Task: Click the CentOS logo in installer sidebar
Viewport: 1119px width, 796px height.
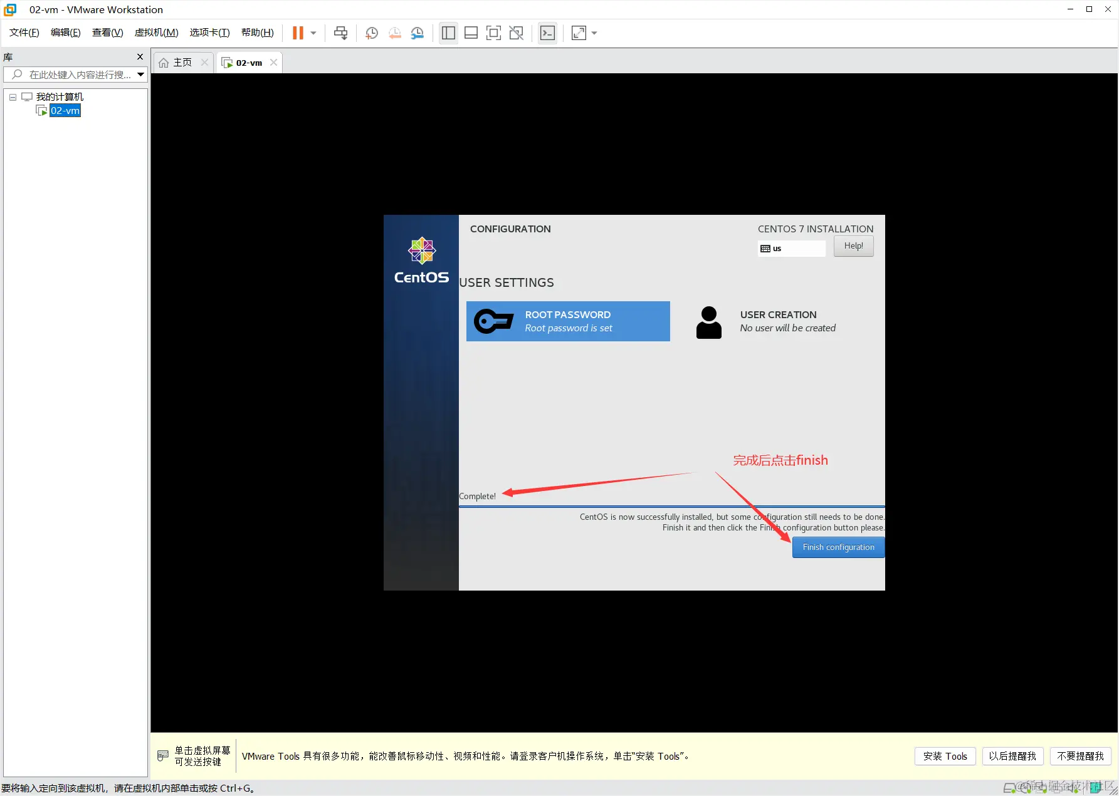Action: (x=421, y=260)
